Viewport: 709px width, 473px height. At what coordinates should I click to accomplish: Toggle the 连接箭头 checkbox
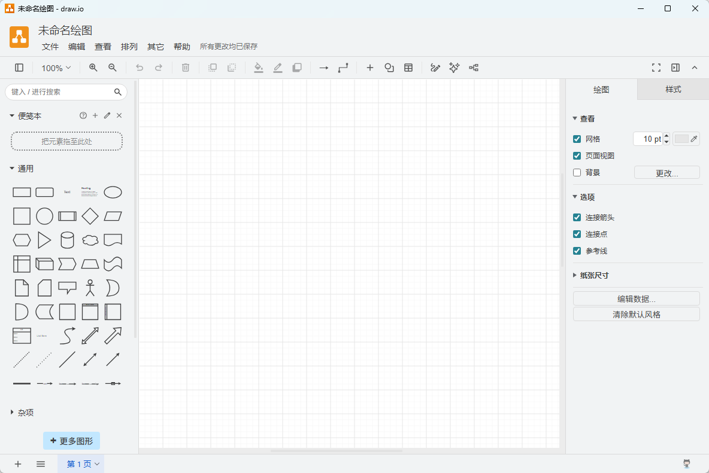point(577,218)
